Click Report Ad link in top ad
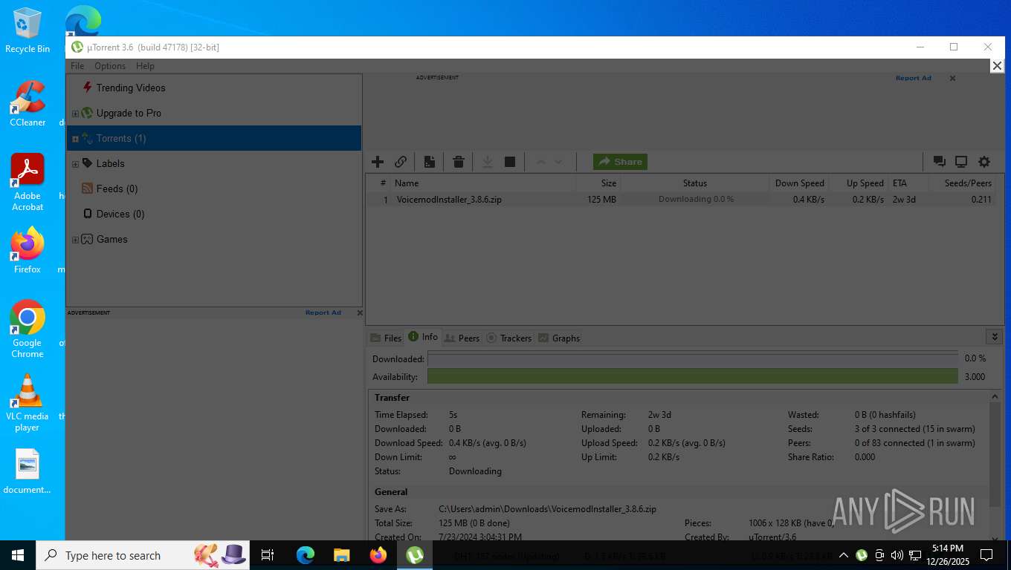The image size is (1011, 570). [x=913, y=78]
